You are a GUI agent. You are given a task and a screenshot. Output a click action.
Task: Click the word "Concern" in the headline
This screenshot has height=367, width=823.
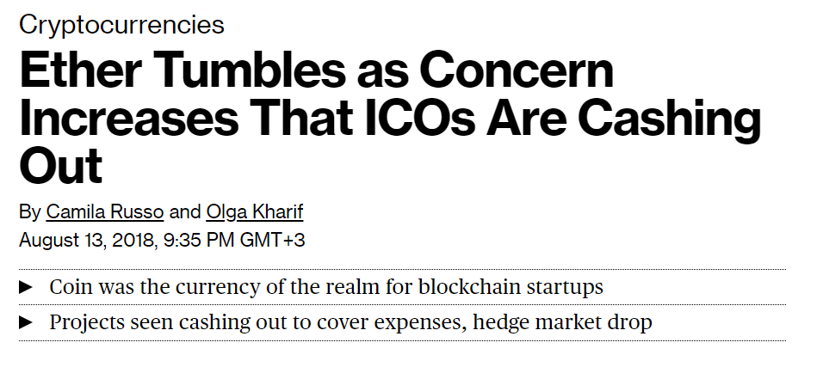[517, 70]
